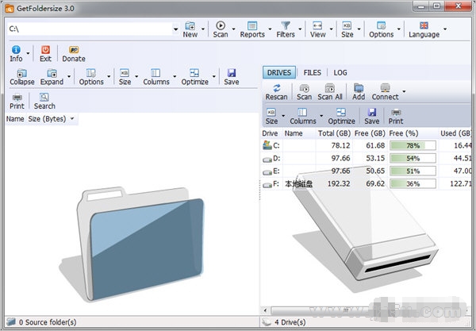Click Size icon in drives pane toolbar

(271, 117)
